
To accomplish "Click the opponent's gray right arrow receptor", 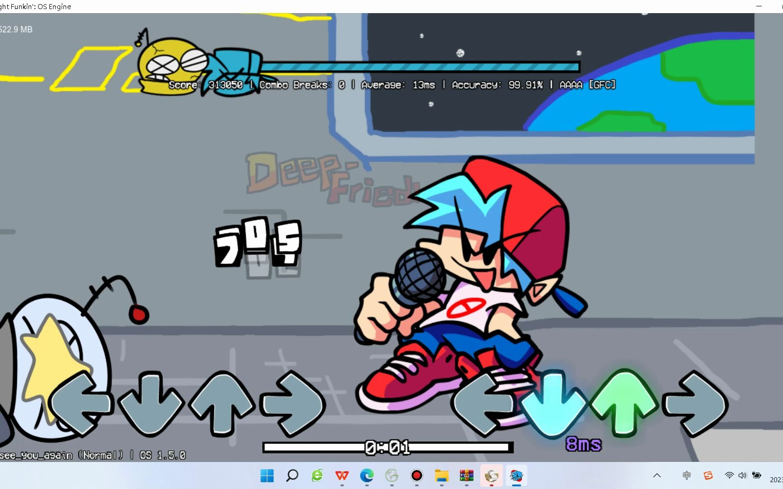I will point(293,403).
